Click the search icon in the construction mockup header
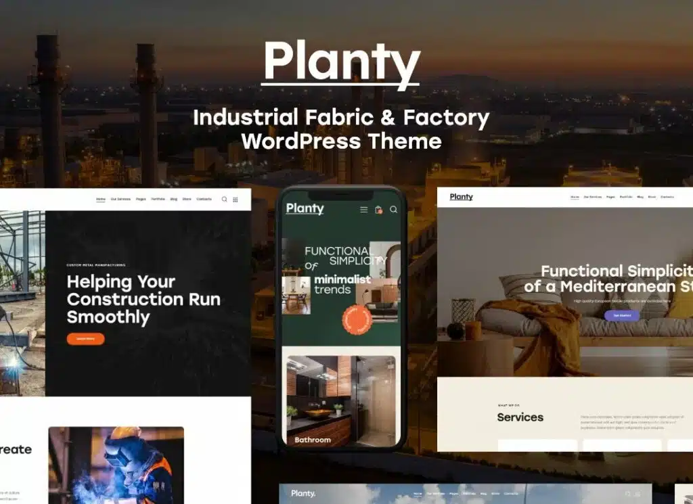693x504 pixels. point(225,199)
